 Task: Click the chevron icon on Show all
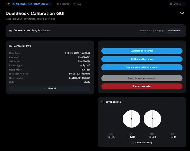(45, 88)
